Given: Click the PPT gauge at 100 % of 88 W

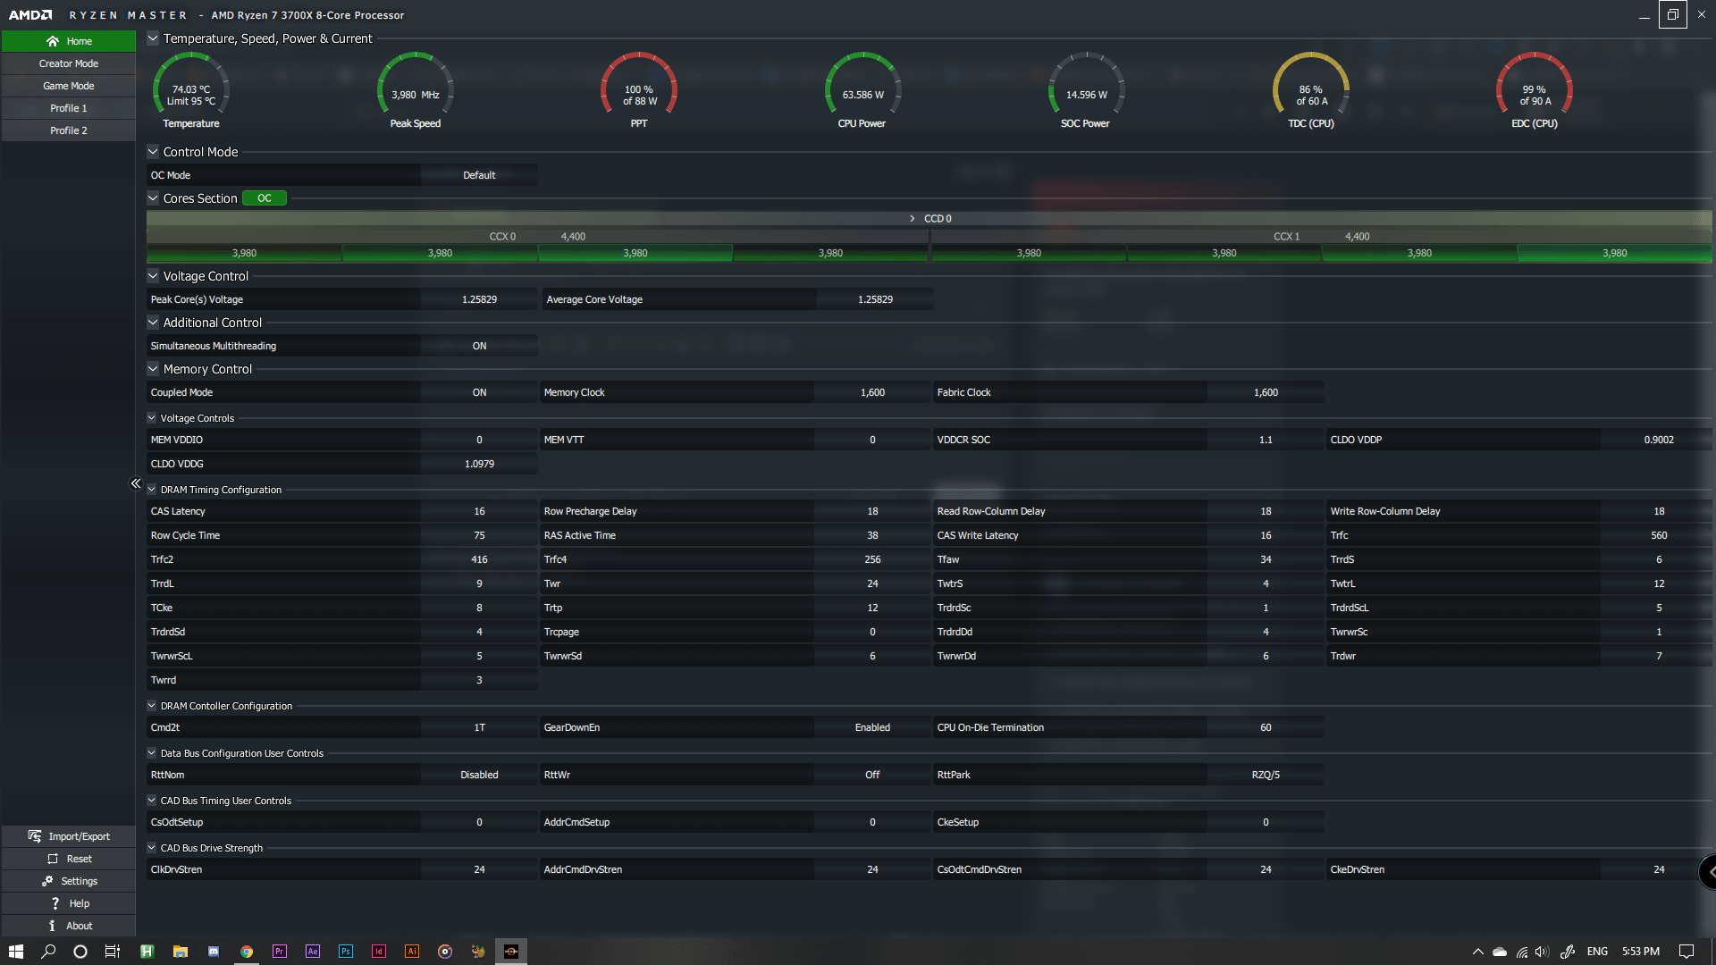Looking at the screenshot, I should (x=639, y=91).
